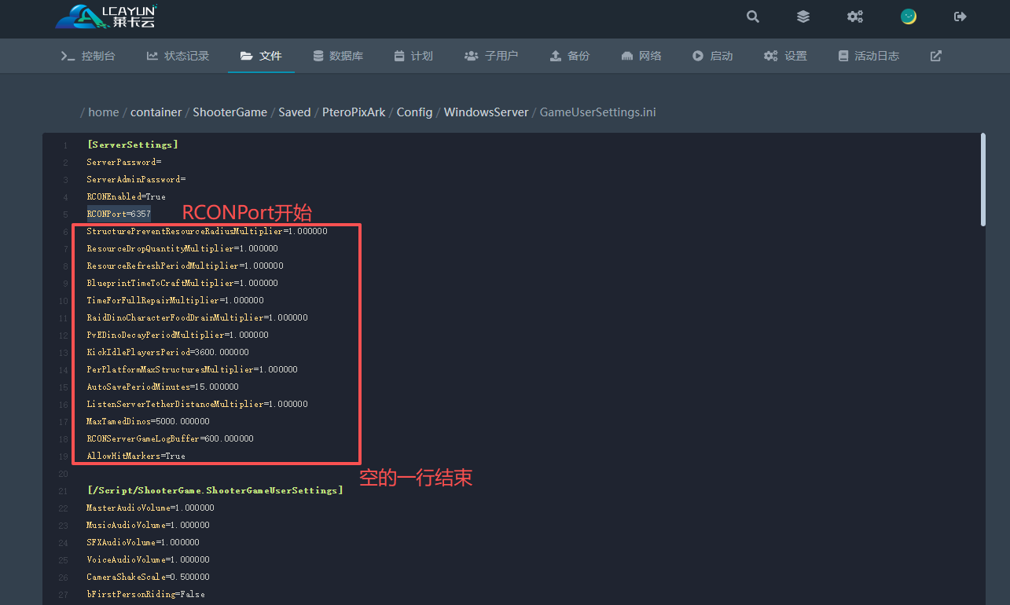Open admin settings gears icon
This screenshot has height=605, width=1010.
[854, 16]
